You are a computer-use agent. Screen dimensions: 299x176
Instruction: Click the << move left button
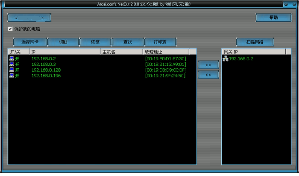pos(208,75)
